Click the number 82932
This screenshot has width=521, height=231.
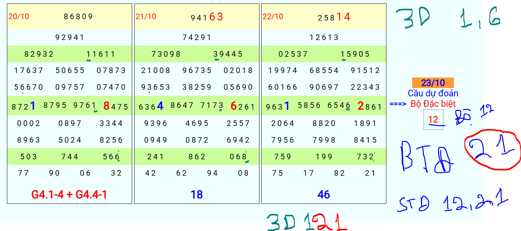pos(39,54)
